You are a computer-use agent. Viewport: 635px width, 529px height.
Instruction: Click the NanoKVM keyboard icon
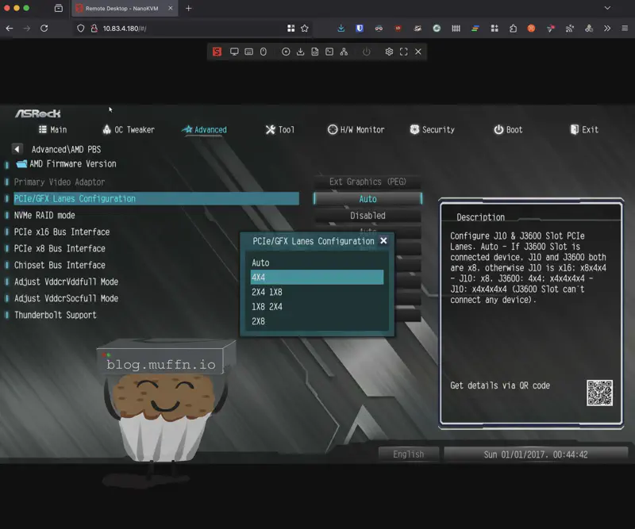(248, 52)
